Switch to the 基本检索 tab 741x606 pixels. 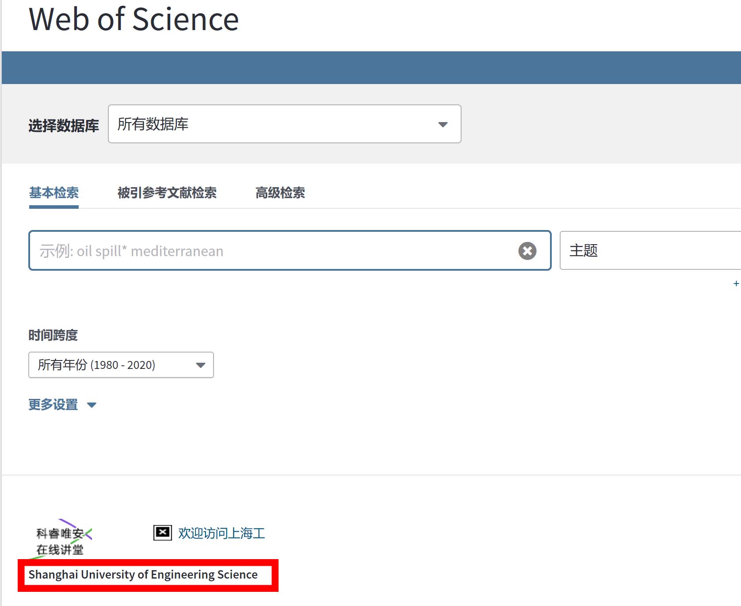pyautogui.click(x=54, y=193)
